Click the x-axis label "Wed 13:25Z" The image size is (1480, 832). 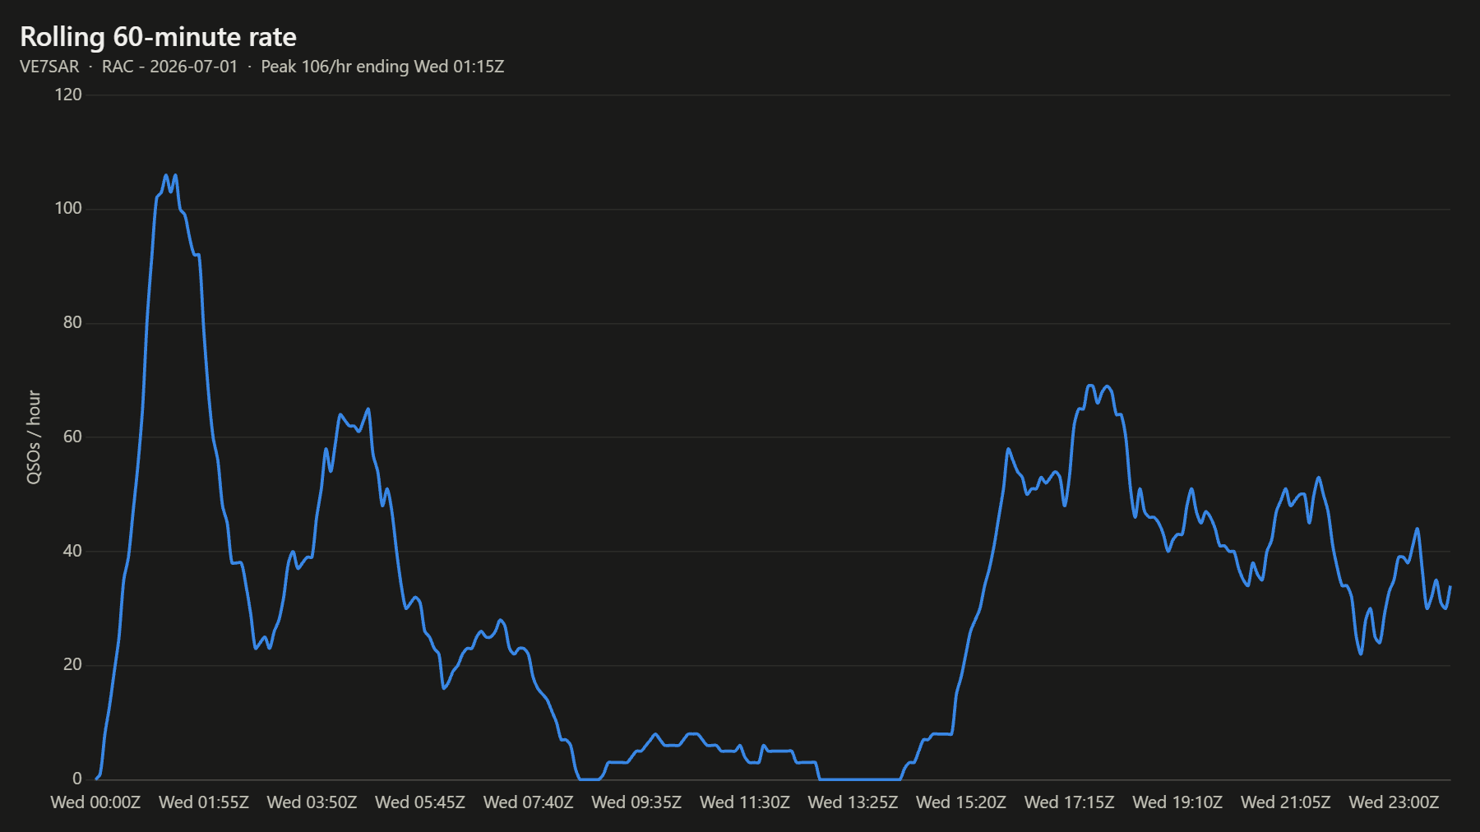pos(853,802)
